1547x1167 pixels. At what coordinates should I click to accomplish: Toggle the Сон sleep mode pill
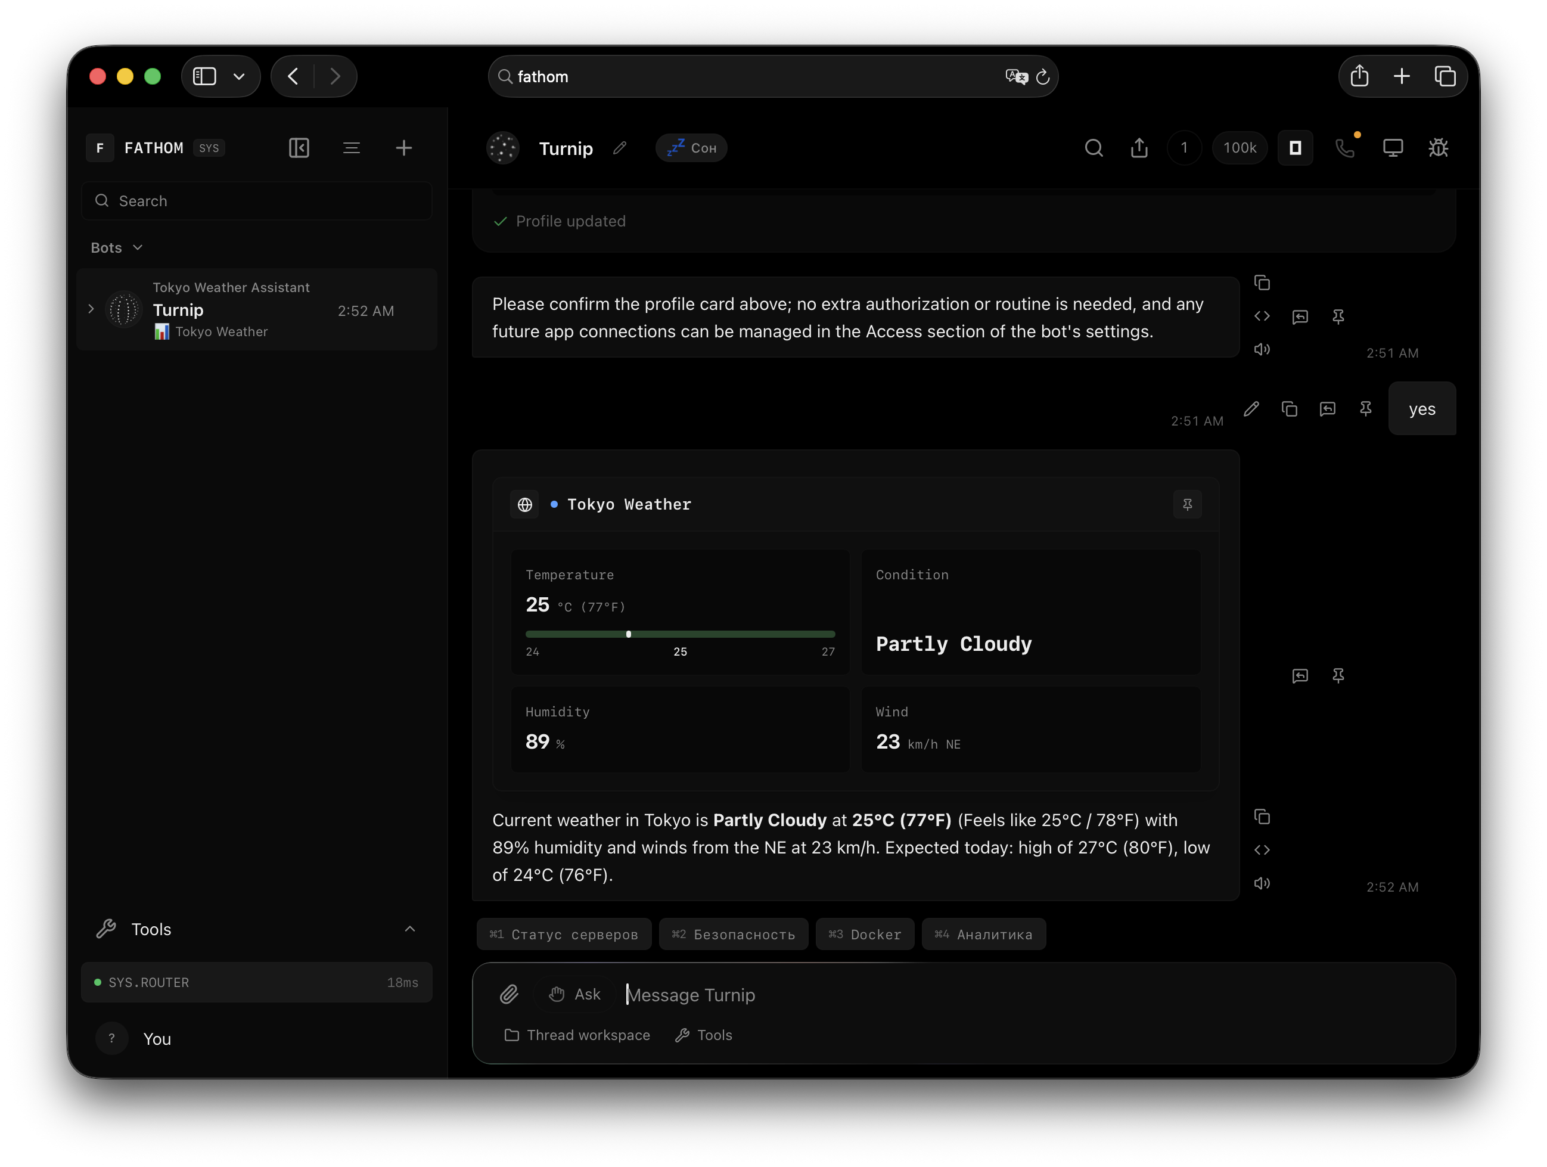(x=692, y=148)
